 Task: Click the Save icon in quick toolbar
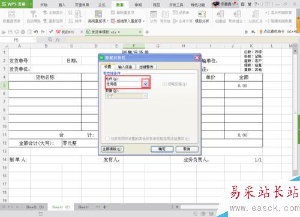[x=10, y=32]
